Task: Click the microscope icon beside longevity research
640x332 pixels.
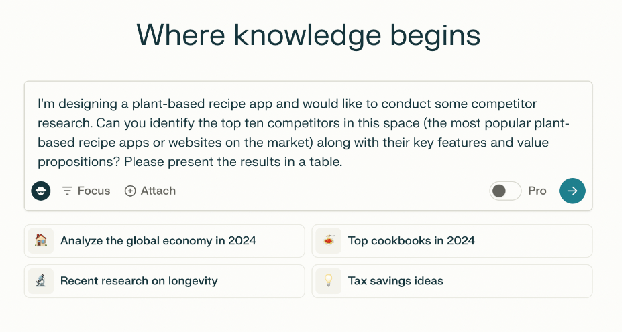Action: point(41,281)
